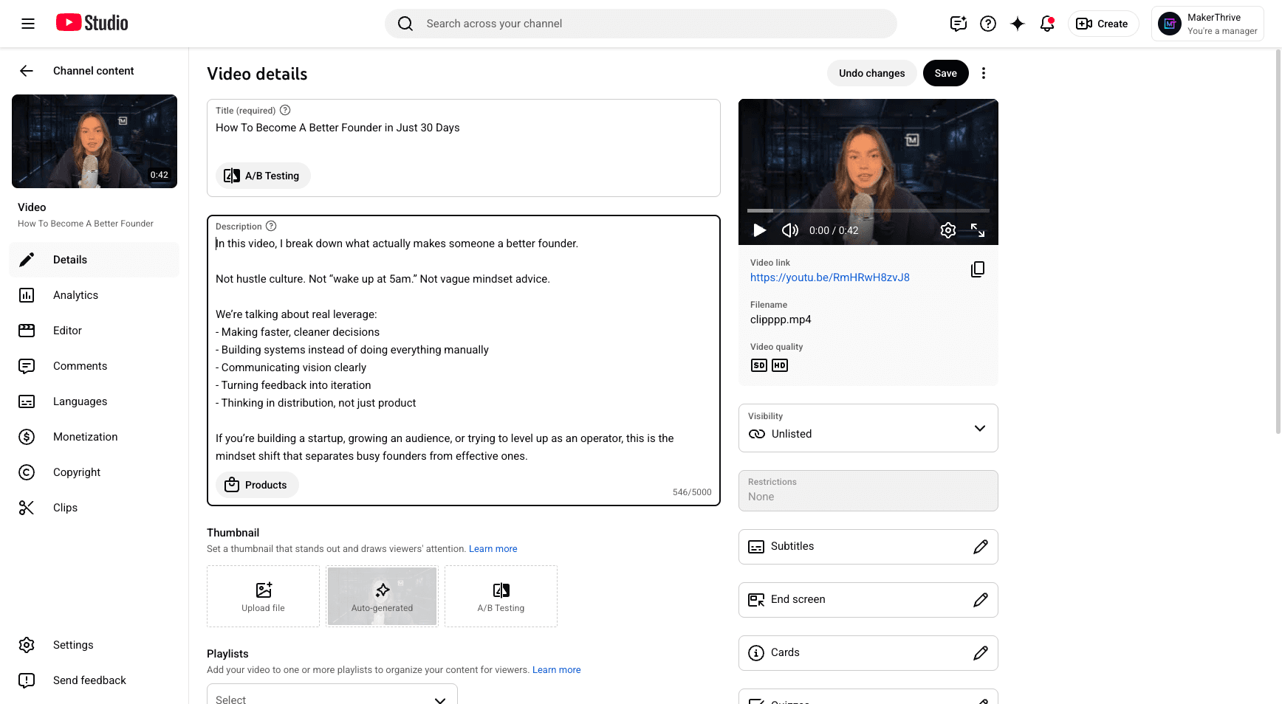This screenshot has height=704, width=1282.
Task: Enter fullscreen on video preview
Action: (978, 230)
